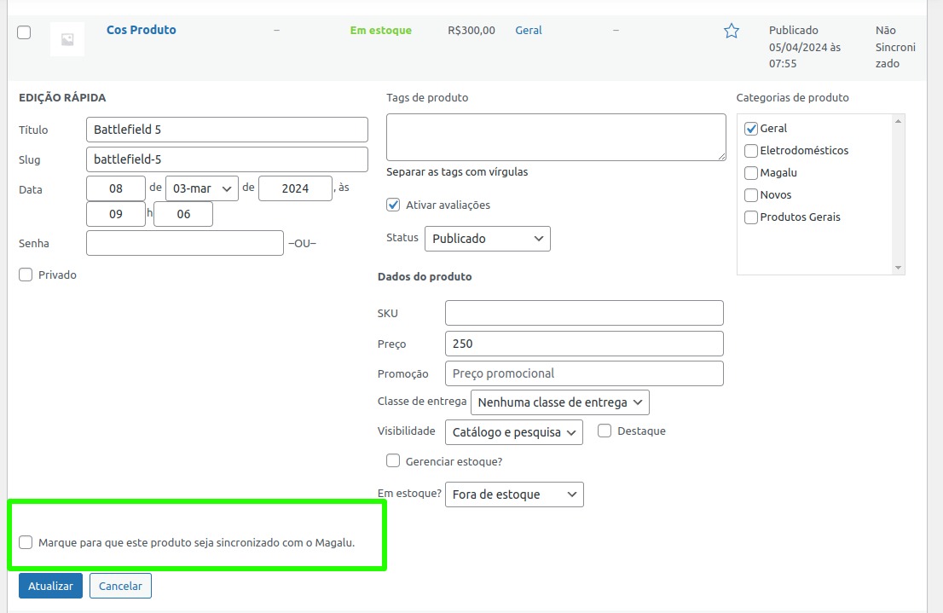This screenshot has height=613, width=943.
Task: Click the Preço field showing 250
Action: coord(585,344)
